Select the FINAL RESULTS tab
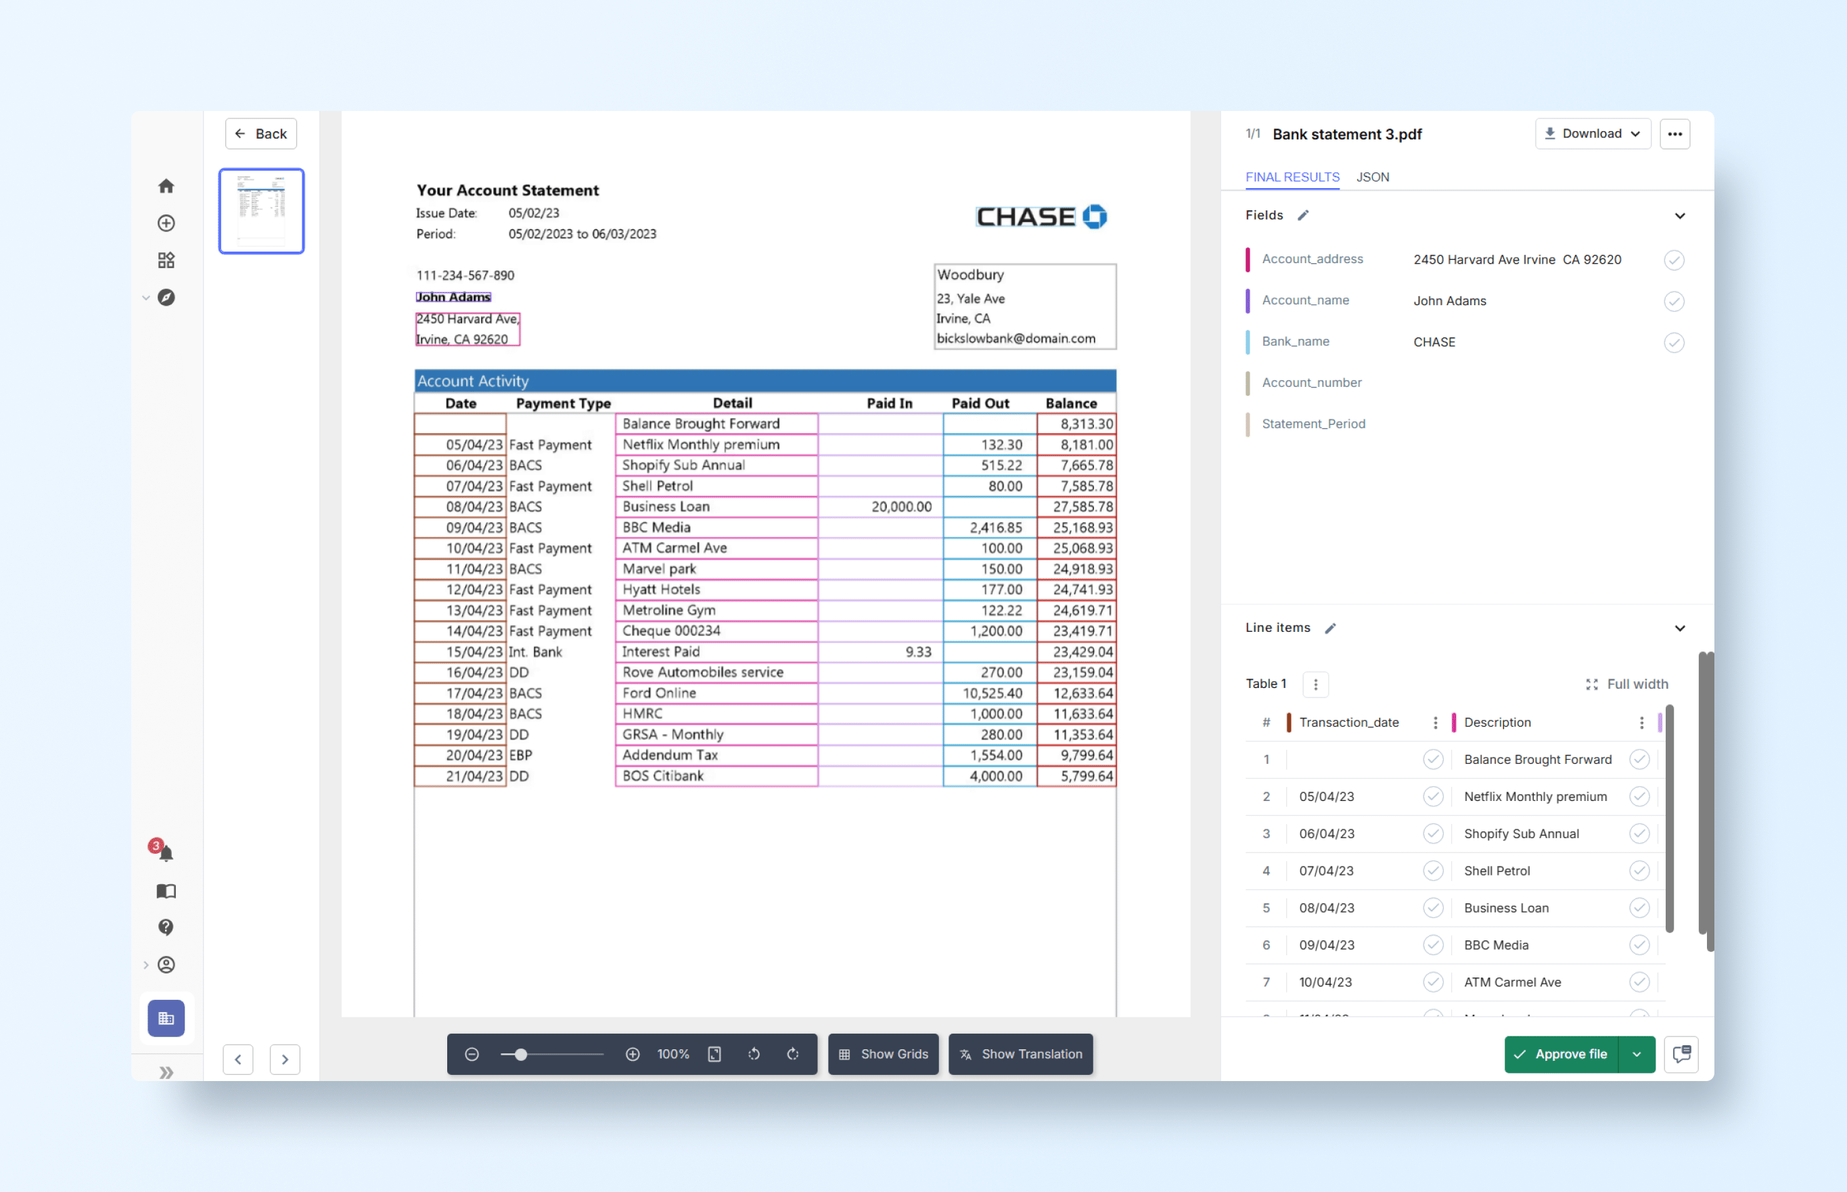Viewport: 1847px width, 1192px height. (1292, 177)
